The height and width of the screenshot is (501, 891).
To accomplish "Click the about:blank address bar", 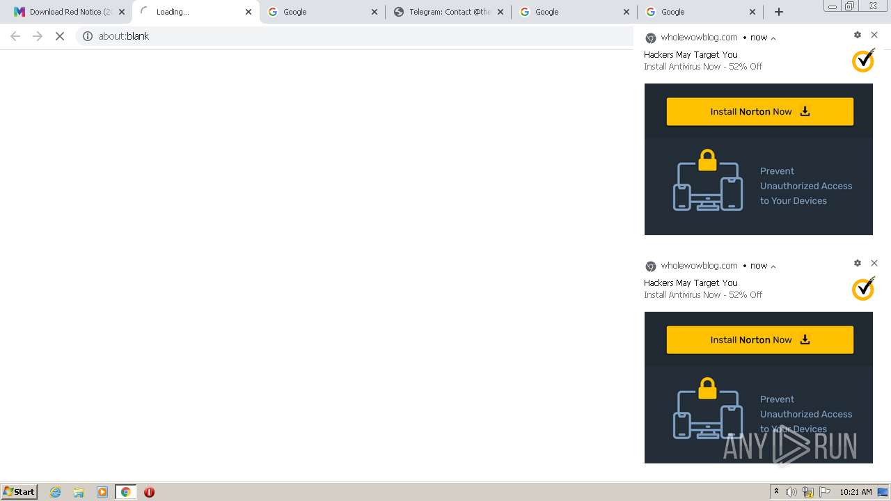I will click(x=355, y=36).
